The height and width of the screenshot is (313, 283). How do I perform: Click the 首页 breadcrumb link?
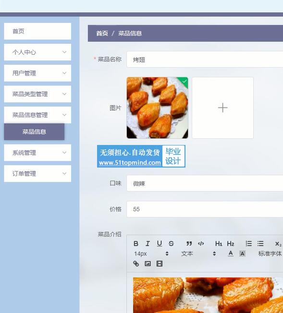pyautogui.click(x=102, y=33)
